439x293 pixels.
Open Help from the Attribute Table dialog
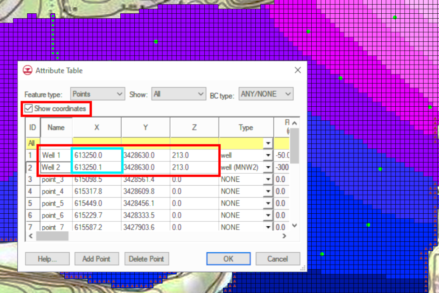coord(47,259)
